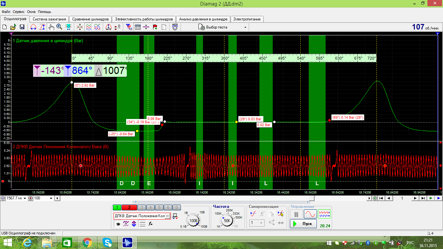The width and height of the screenshot is (443, 249).
Task: Select the horizontal stretch waveform tool
Action: [x=33, y=27]
